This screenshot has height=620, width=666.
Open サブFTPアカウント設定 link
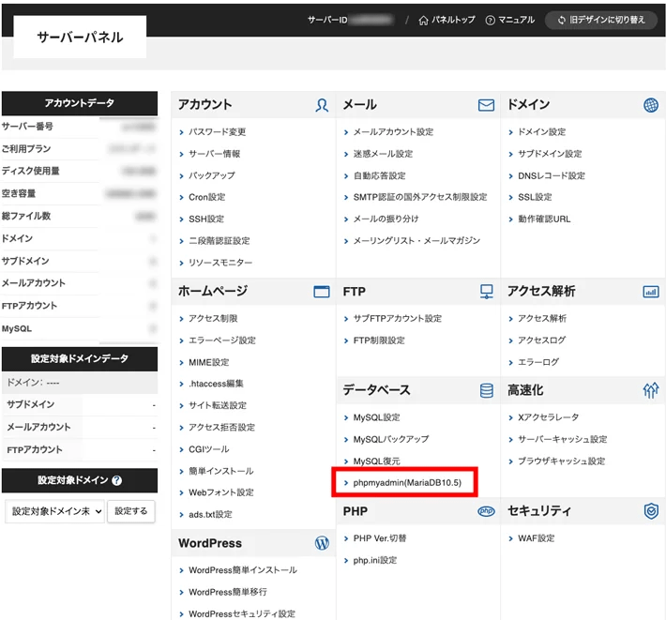click(x=397, y=319)
